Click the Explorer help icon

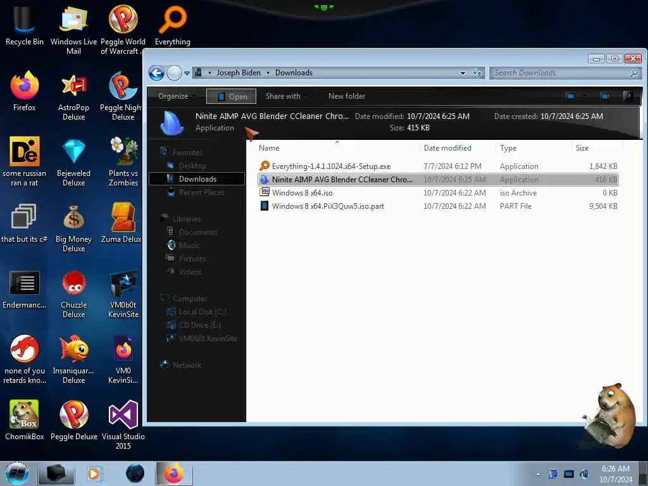coord(628,96)
